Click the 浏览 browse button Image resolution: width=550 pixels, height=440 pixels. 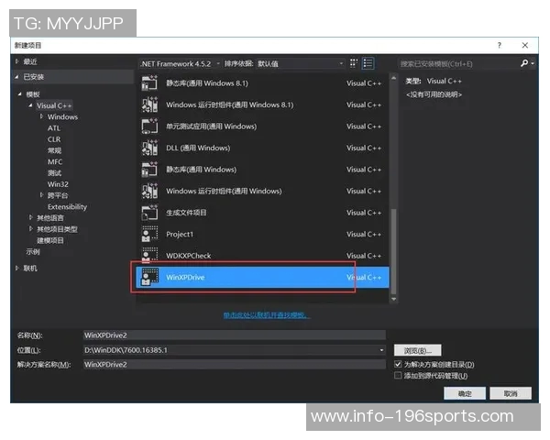(418, 350)
